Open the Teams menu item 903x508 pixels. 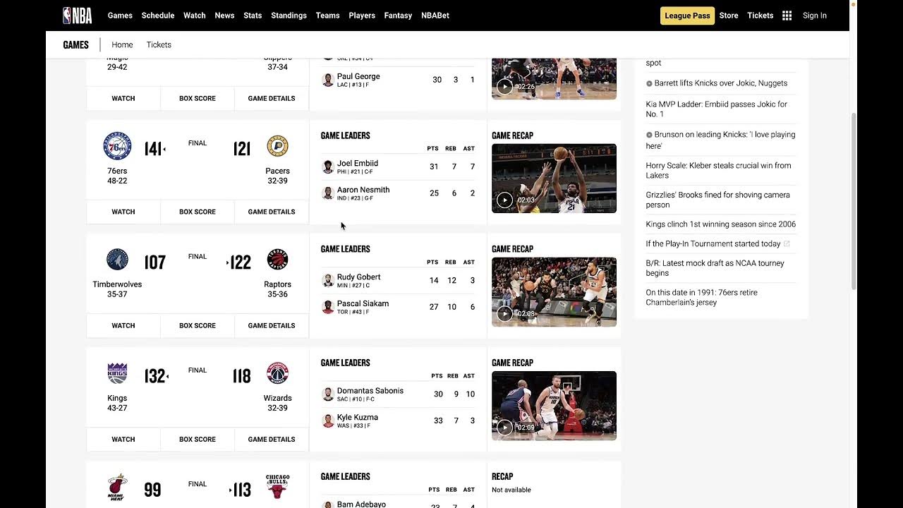point(327,16)
